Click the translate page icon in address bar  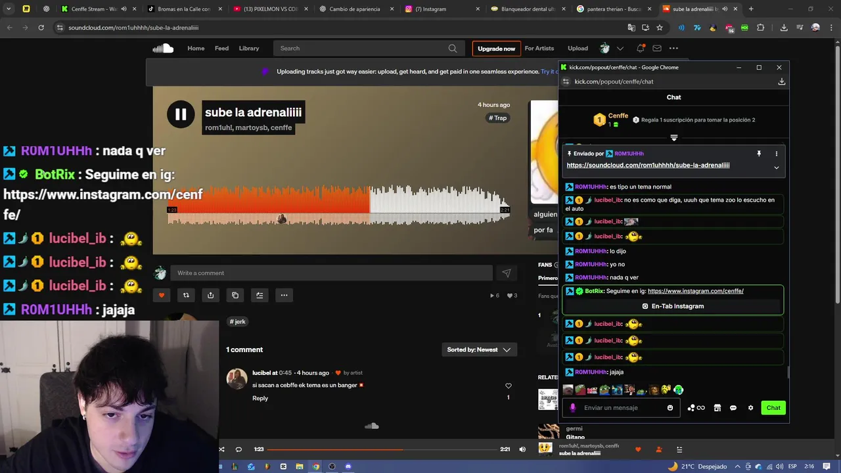[631, 28]
